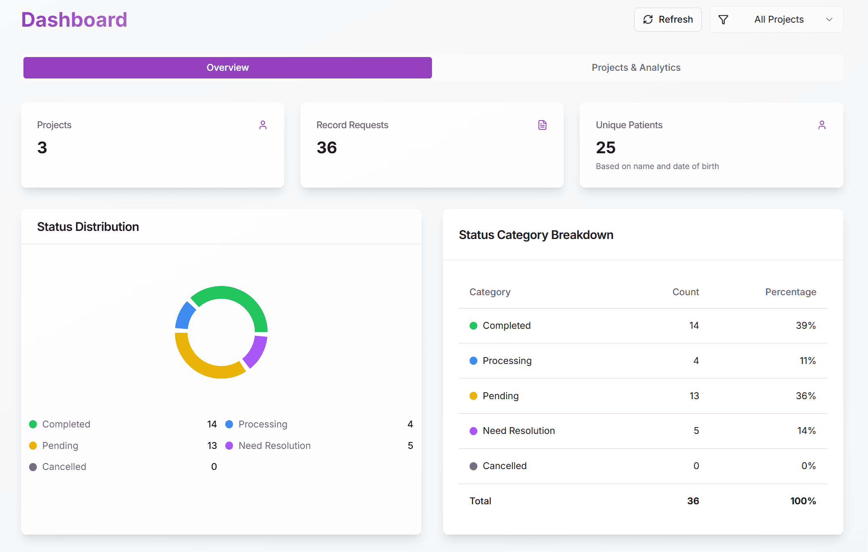868x552 pixels.
Task: Click the person icon on Projects card
Action: click(263, 125)
